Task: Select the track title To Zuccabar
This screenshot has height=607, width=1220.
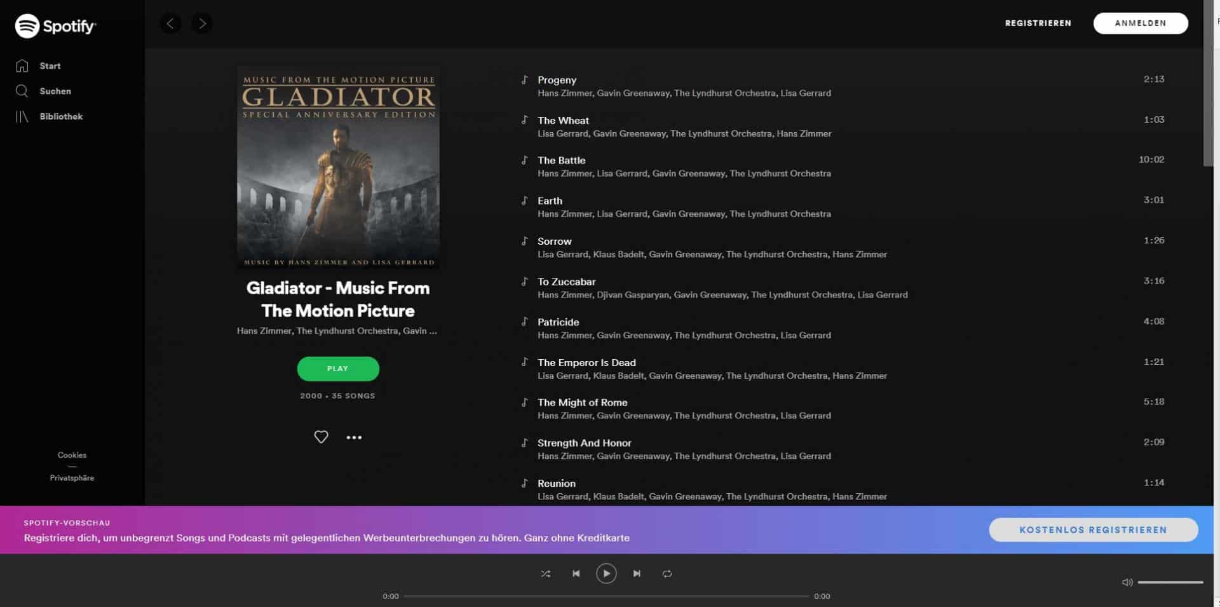Action: (566, 282)
